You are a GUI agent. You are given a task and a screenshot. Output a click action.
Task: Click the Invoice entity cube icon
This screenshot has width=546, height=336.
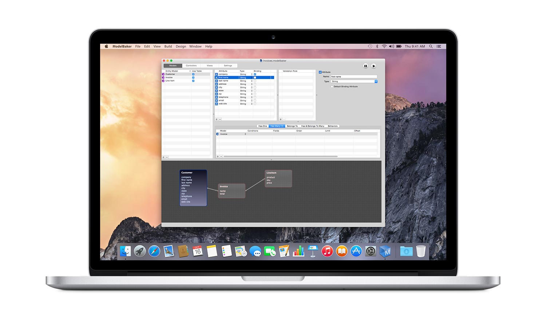point(163,78)
